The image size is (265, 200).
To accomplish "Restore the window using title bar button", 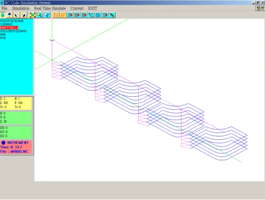I will tap(258, 3).
